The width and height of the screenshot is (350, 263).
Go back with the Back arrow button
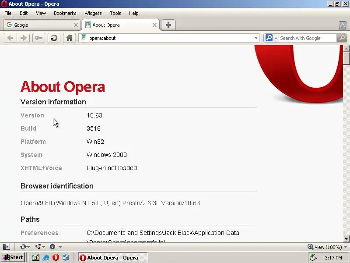[x=10, y=38]
